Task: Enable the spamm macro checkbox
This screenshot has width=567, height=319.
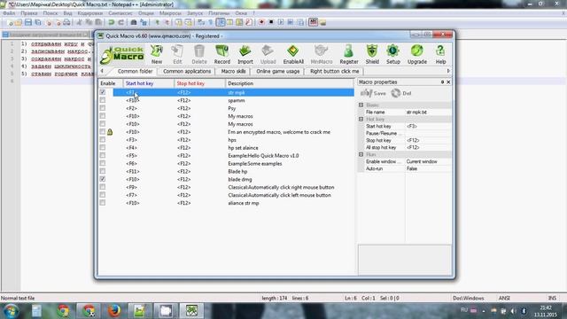Action: pos(103,100)
